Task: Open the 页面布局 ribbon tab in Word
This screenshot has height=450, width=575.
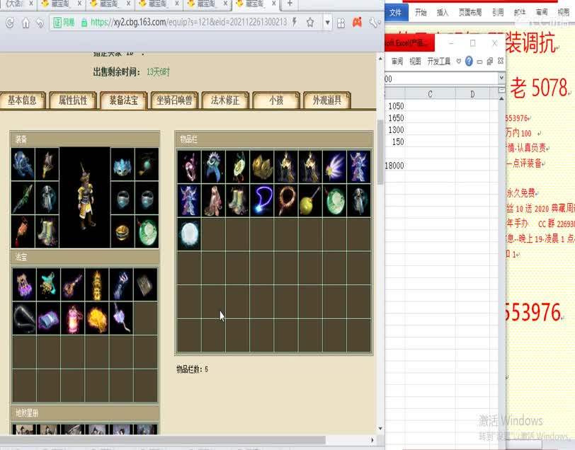Action: coord(470,13)
